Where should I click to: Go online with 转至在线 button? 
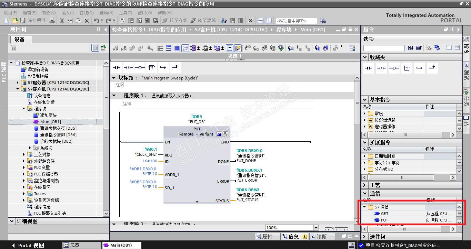click(x=174, y=21)
